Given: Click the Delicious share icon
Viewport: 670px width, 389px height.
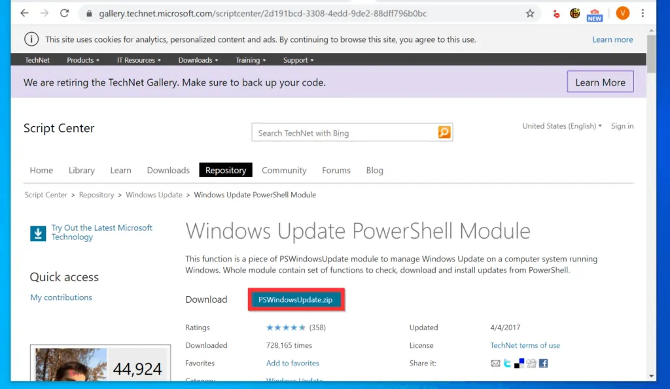Looking at the screenshot, I should [519, 363].
